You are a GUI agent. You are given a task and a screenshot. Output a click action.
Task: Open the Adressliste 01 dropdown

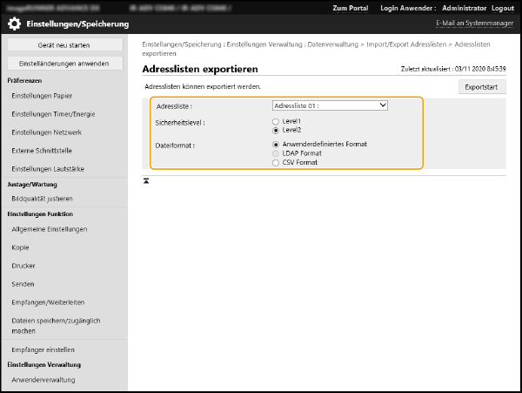pos(330,106)
